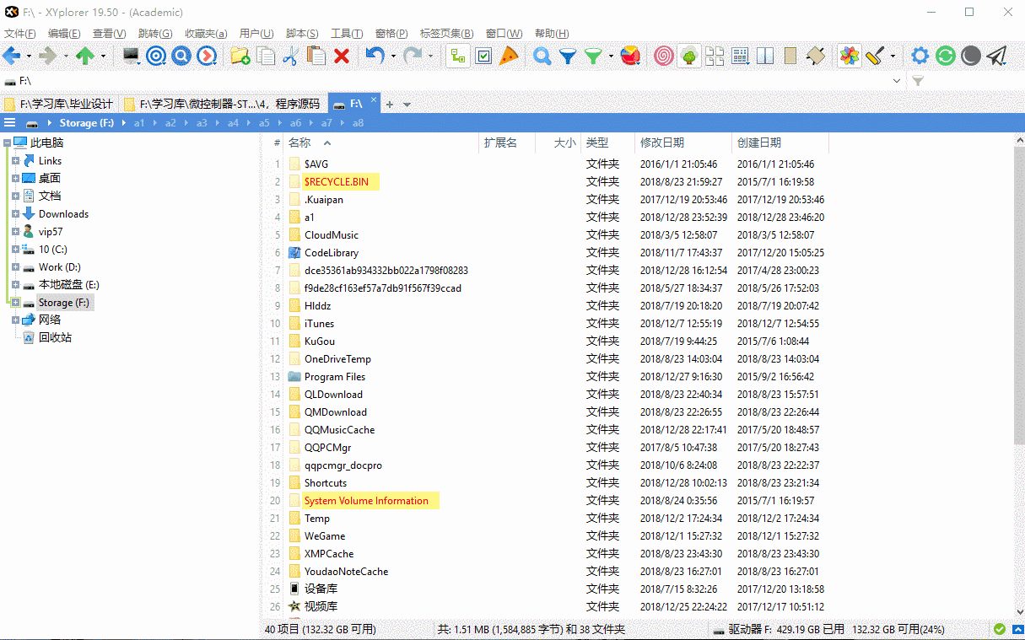Toggle the dual pane icon
Viewport: 1025px width, 640px height.
pyautogui.click(x=765, y=56)
